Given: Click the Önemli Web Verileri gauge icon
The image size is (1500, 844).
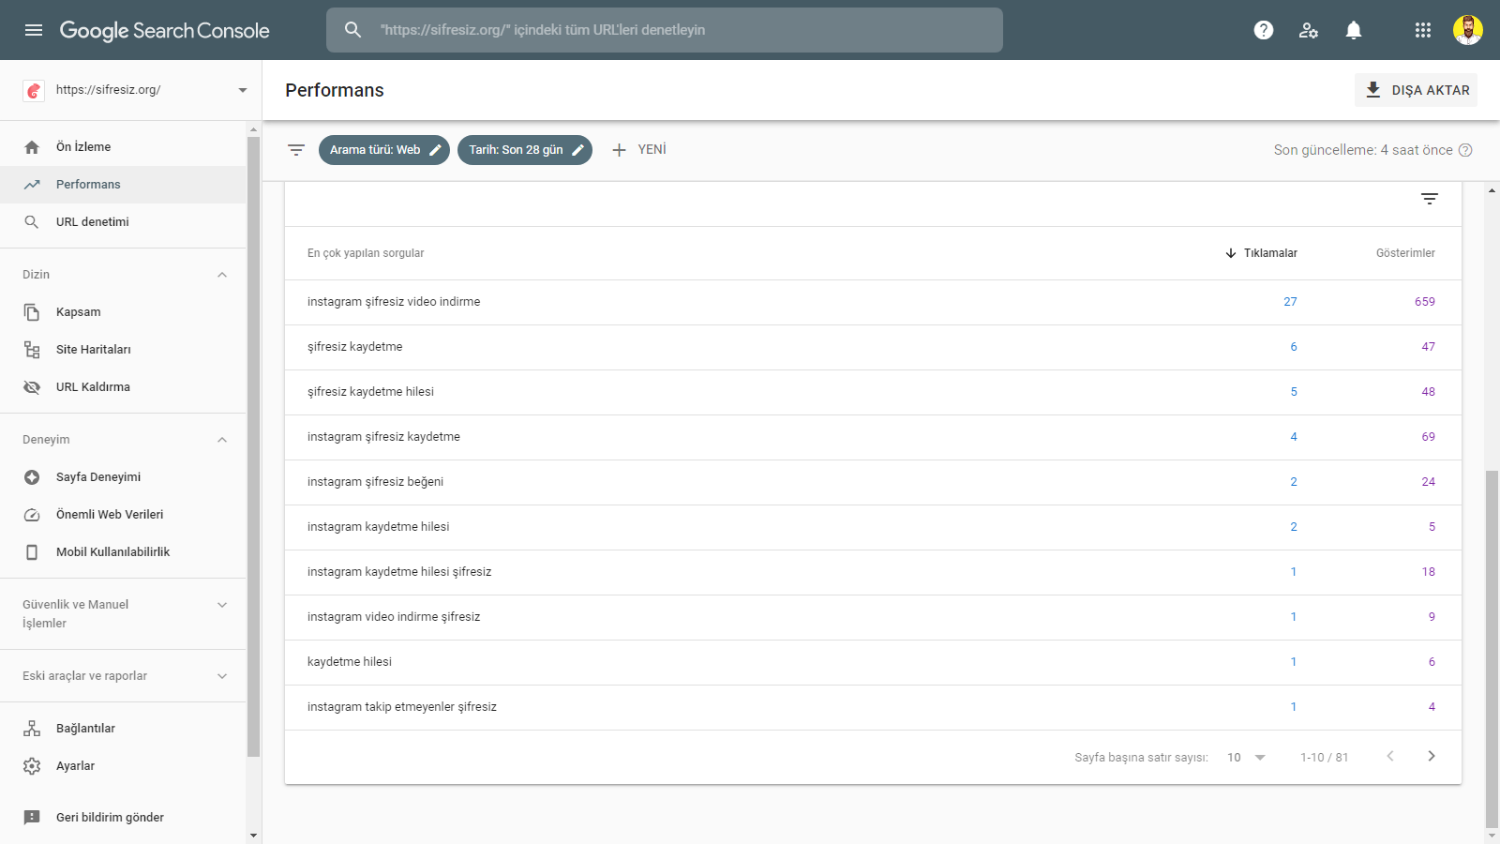Looking at the screenshot, I should tap(32, 515).
